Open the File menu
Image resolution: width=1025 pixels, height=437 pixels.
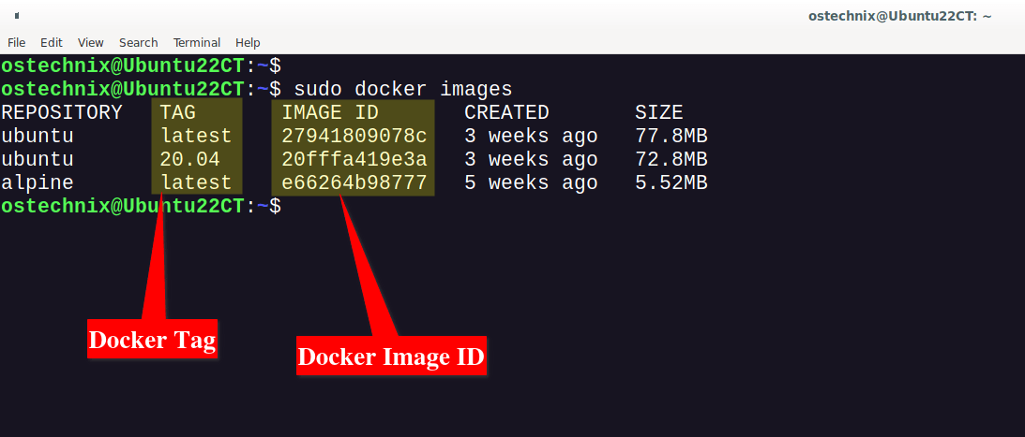click(x=16, y=42)
